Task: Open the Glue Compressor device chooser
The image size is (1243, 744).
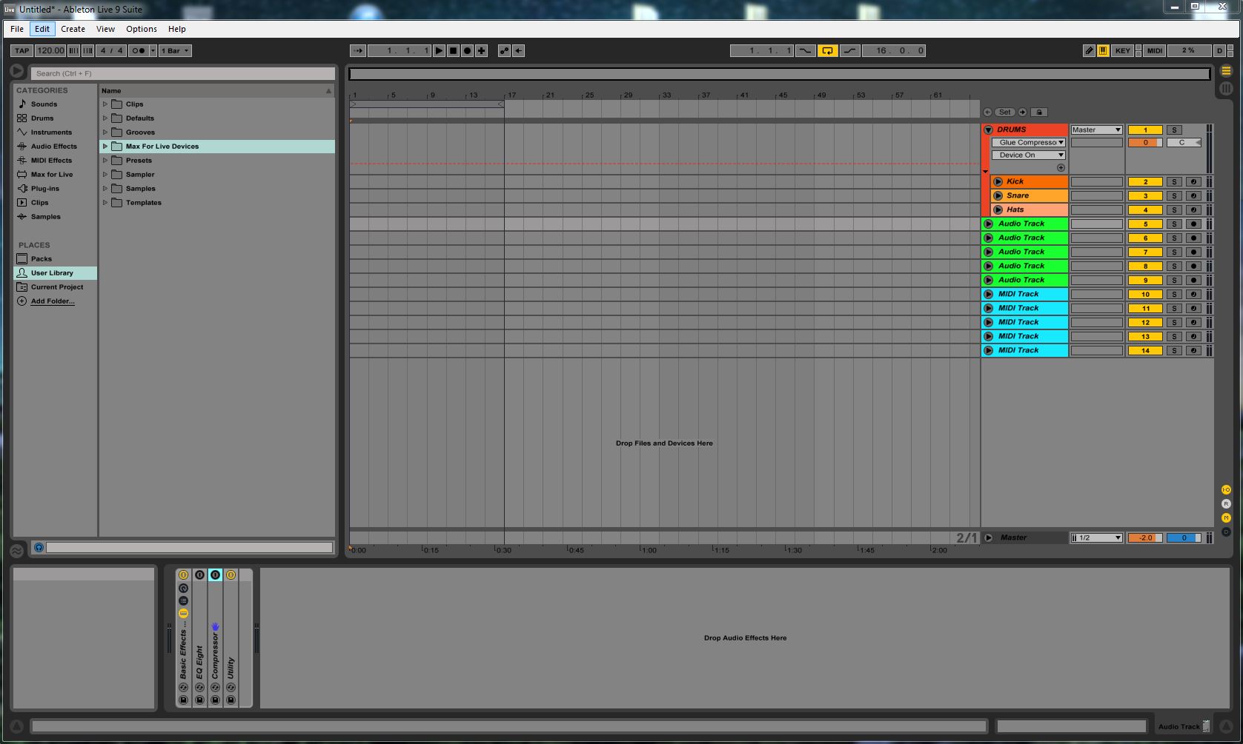Action: [x=1029, y=143]
